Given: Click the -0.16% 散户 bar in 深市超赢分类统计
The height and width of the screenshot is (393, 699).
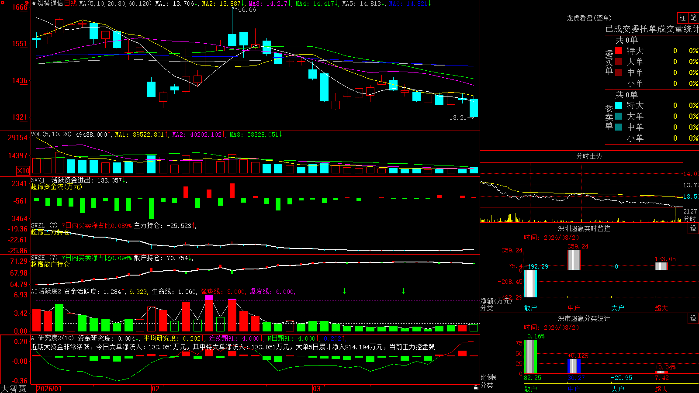Looking at the screenshot, I should (530, 357).
